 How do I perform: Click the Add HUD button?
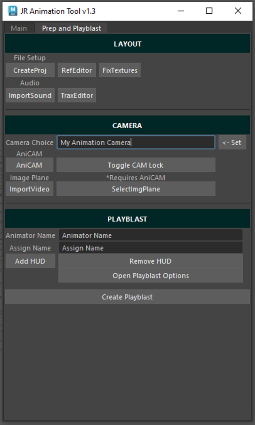pos(30,261)
